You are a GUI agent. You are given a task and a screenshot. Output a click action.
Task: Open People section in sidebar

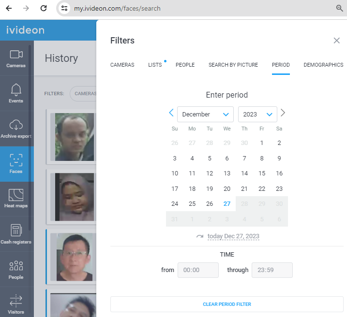16,270
